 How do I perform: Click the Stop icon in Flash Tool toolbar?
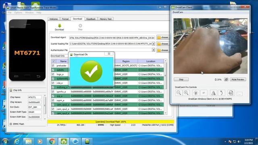click(x=80, y=26)
